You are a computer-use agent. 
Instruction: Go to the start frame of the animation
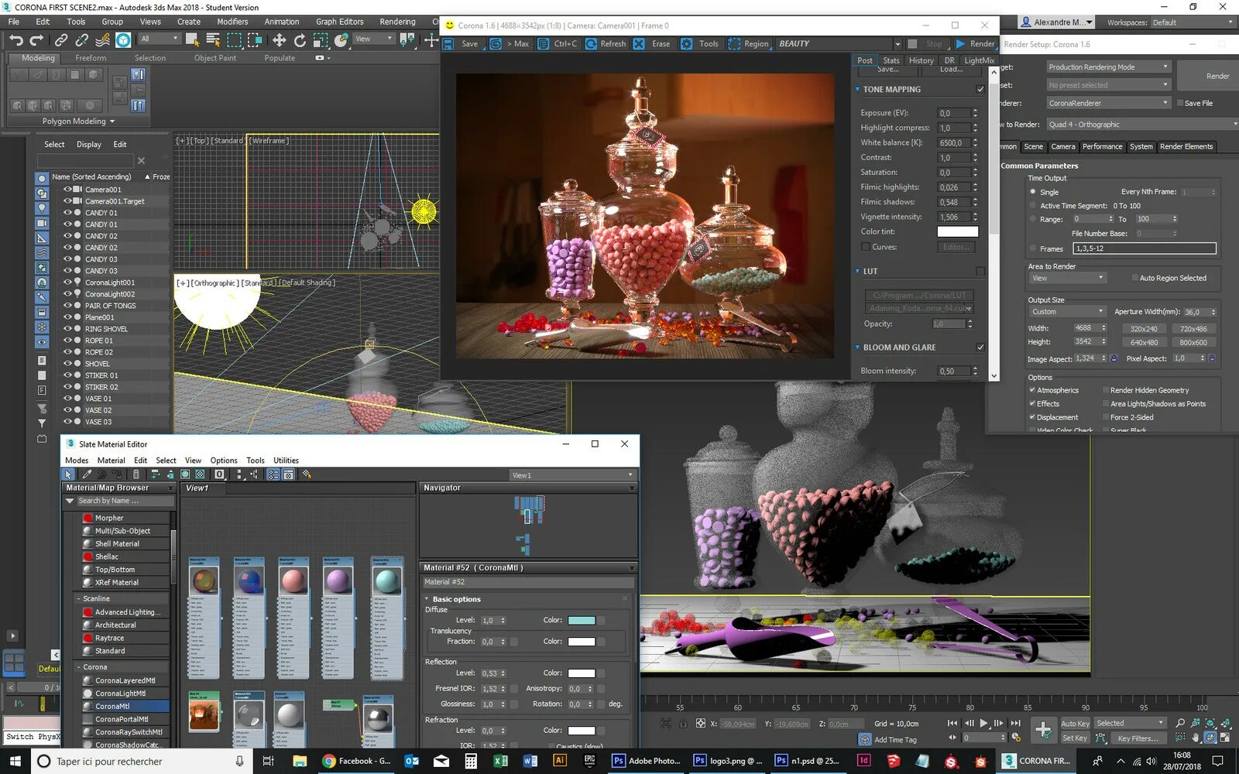952,723
